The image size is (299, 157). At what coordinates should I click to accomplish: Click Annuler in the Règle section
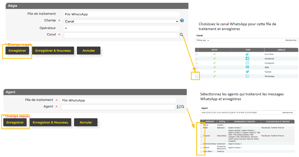tap(89, 51)
